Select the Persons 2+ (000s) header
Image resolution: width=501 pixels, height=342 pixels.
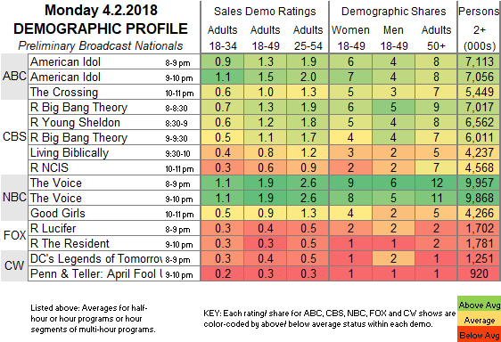(x=479, y=28)
